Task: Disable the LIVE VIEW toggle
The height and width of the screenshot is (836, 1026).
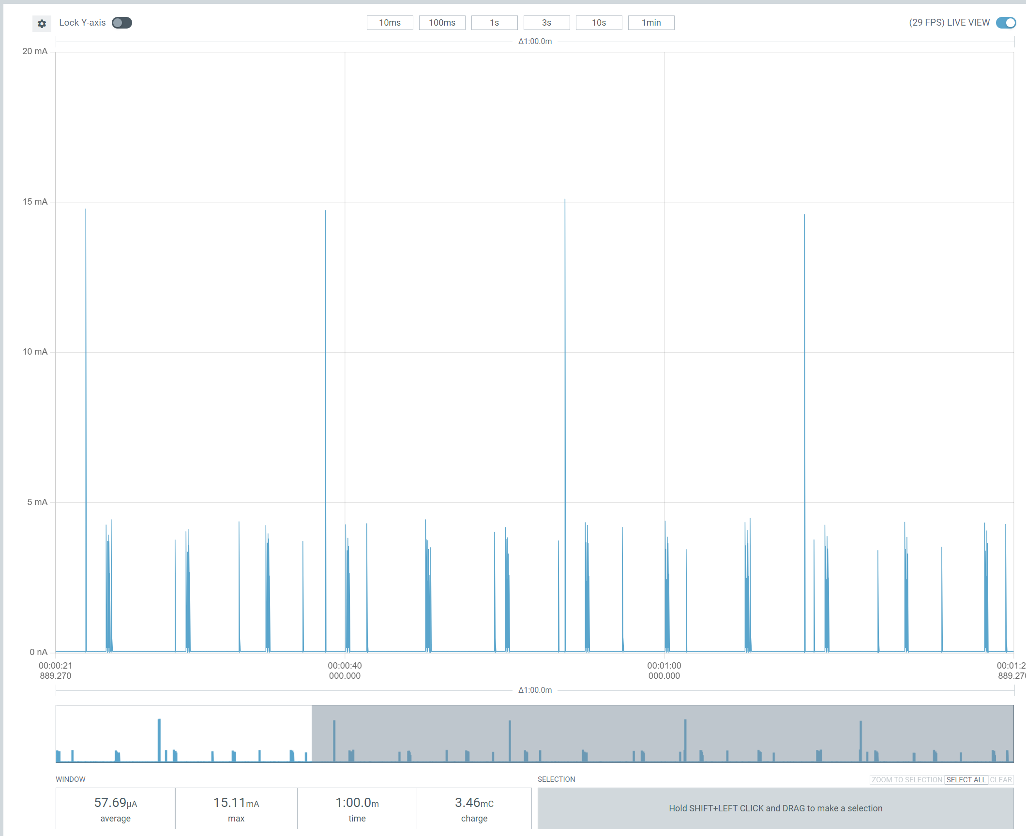Action: point(1006,23)
